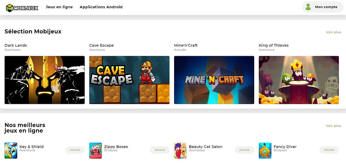The width and height of the screenshot is (346, 163).
Task: Click Jouer for Beauty Cat Salon
Action: (244, 150)
